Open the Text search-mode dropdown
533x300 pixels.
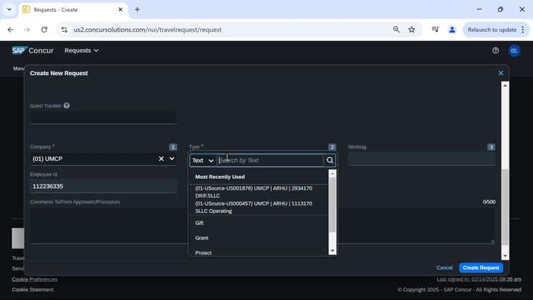coord(202,161)
